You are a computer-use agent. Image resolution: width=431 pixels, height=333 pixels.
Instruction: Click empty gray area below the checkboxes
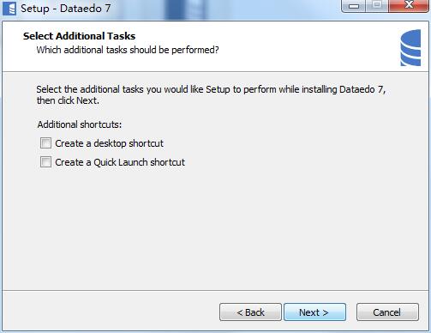click(x=215, y=229)
